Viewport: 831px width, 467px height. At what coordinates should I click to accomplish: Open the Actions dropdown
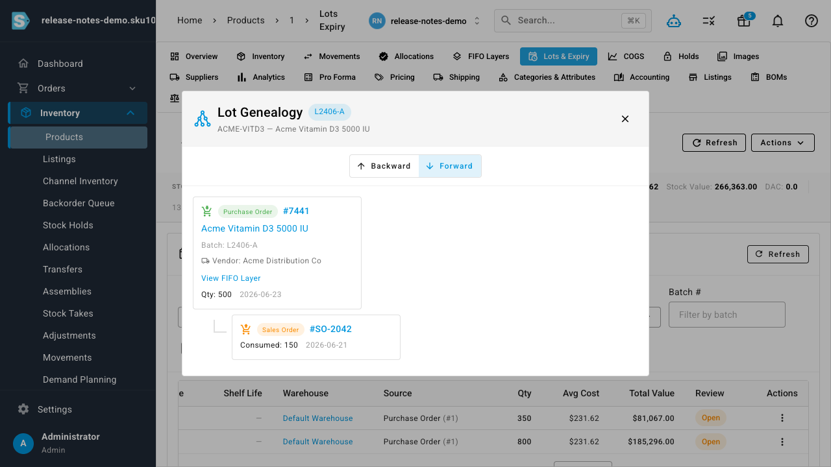coord(783,143)
